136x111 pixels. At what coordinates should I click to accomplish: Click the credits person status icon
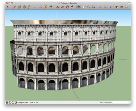click(10, 103)
